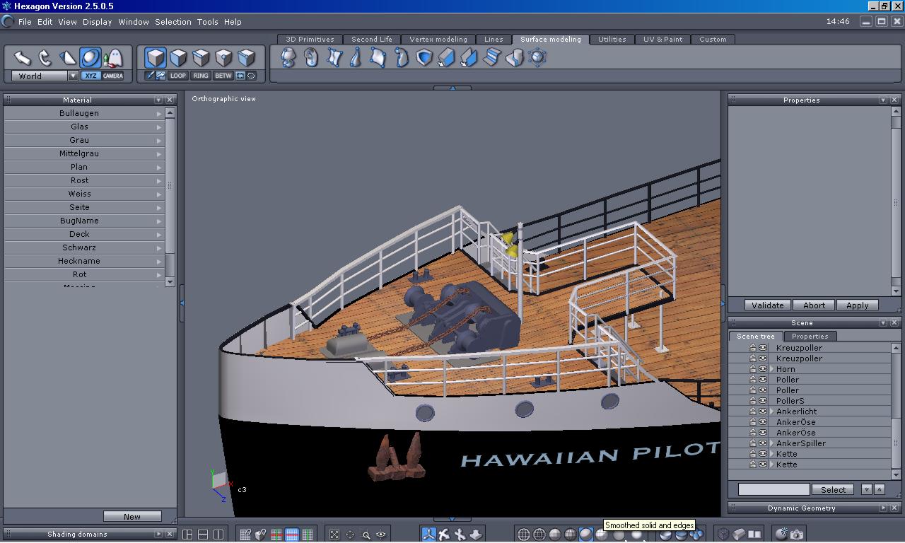Open the Vertex modeling tab
The width and height of the screenshot is (905, 543).
click(438, 39)
